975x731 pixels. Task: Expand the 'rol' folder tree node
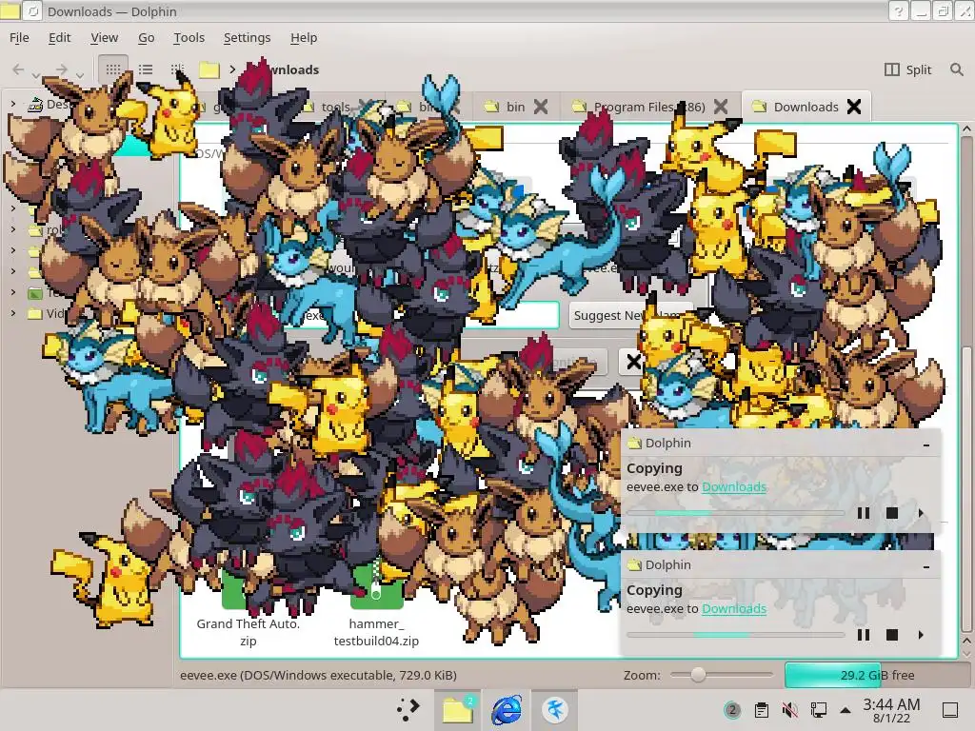click(13, 229)
